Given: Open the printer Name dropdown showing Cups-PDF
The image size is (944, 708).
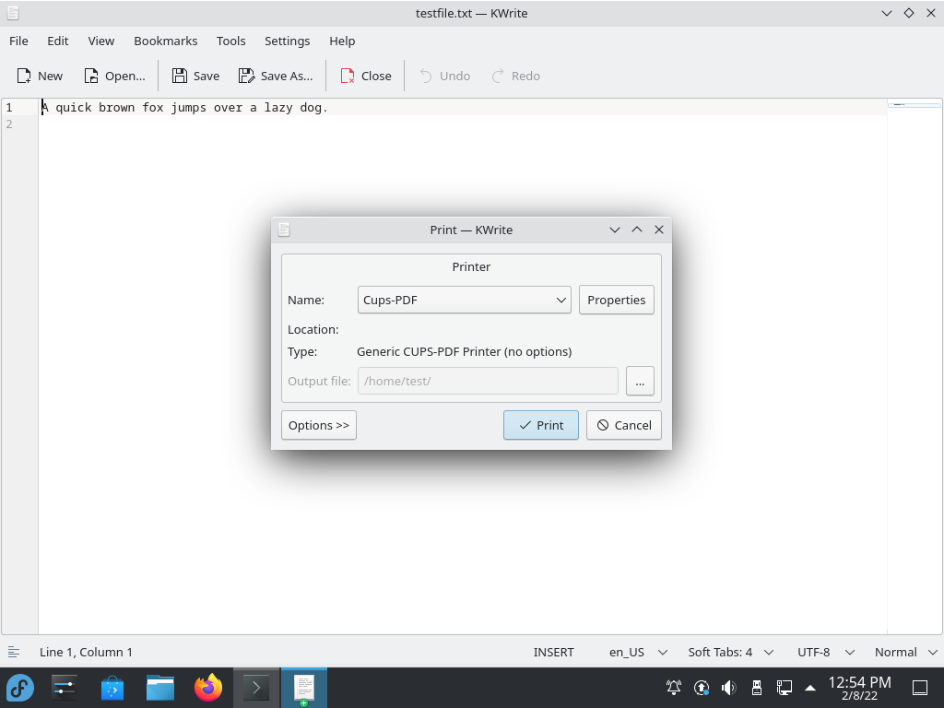Looking at the screenshot, I should (x=465, y=300).
